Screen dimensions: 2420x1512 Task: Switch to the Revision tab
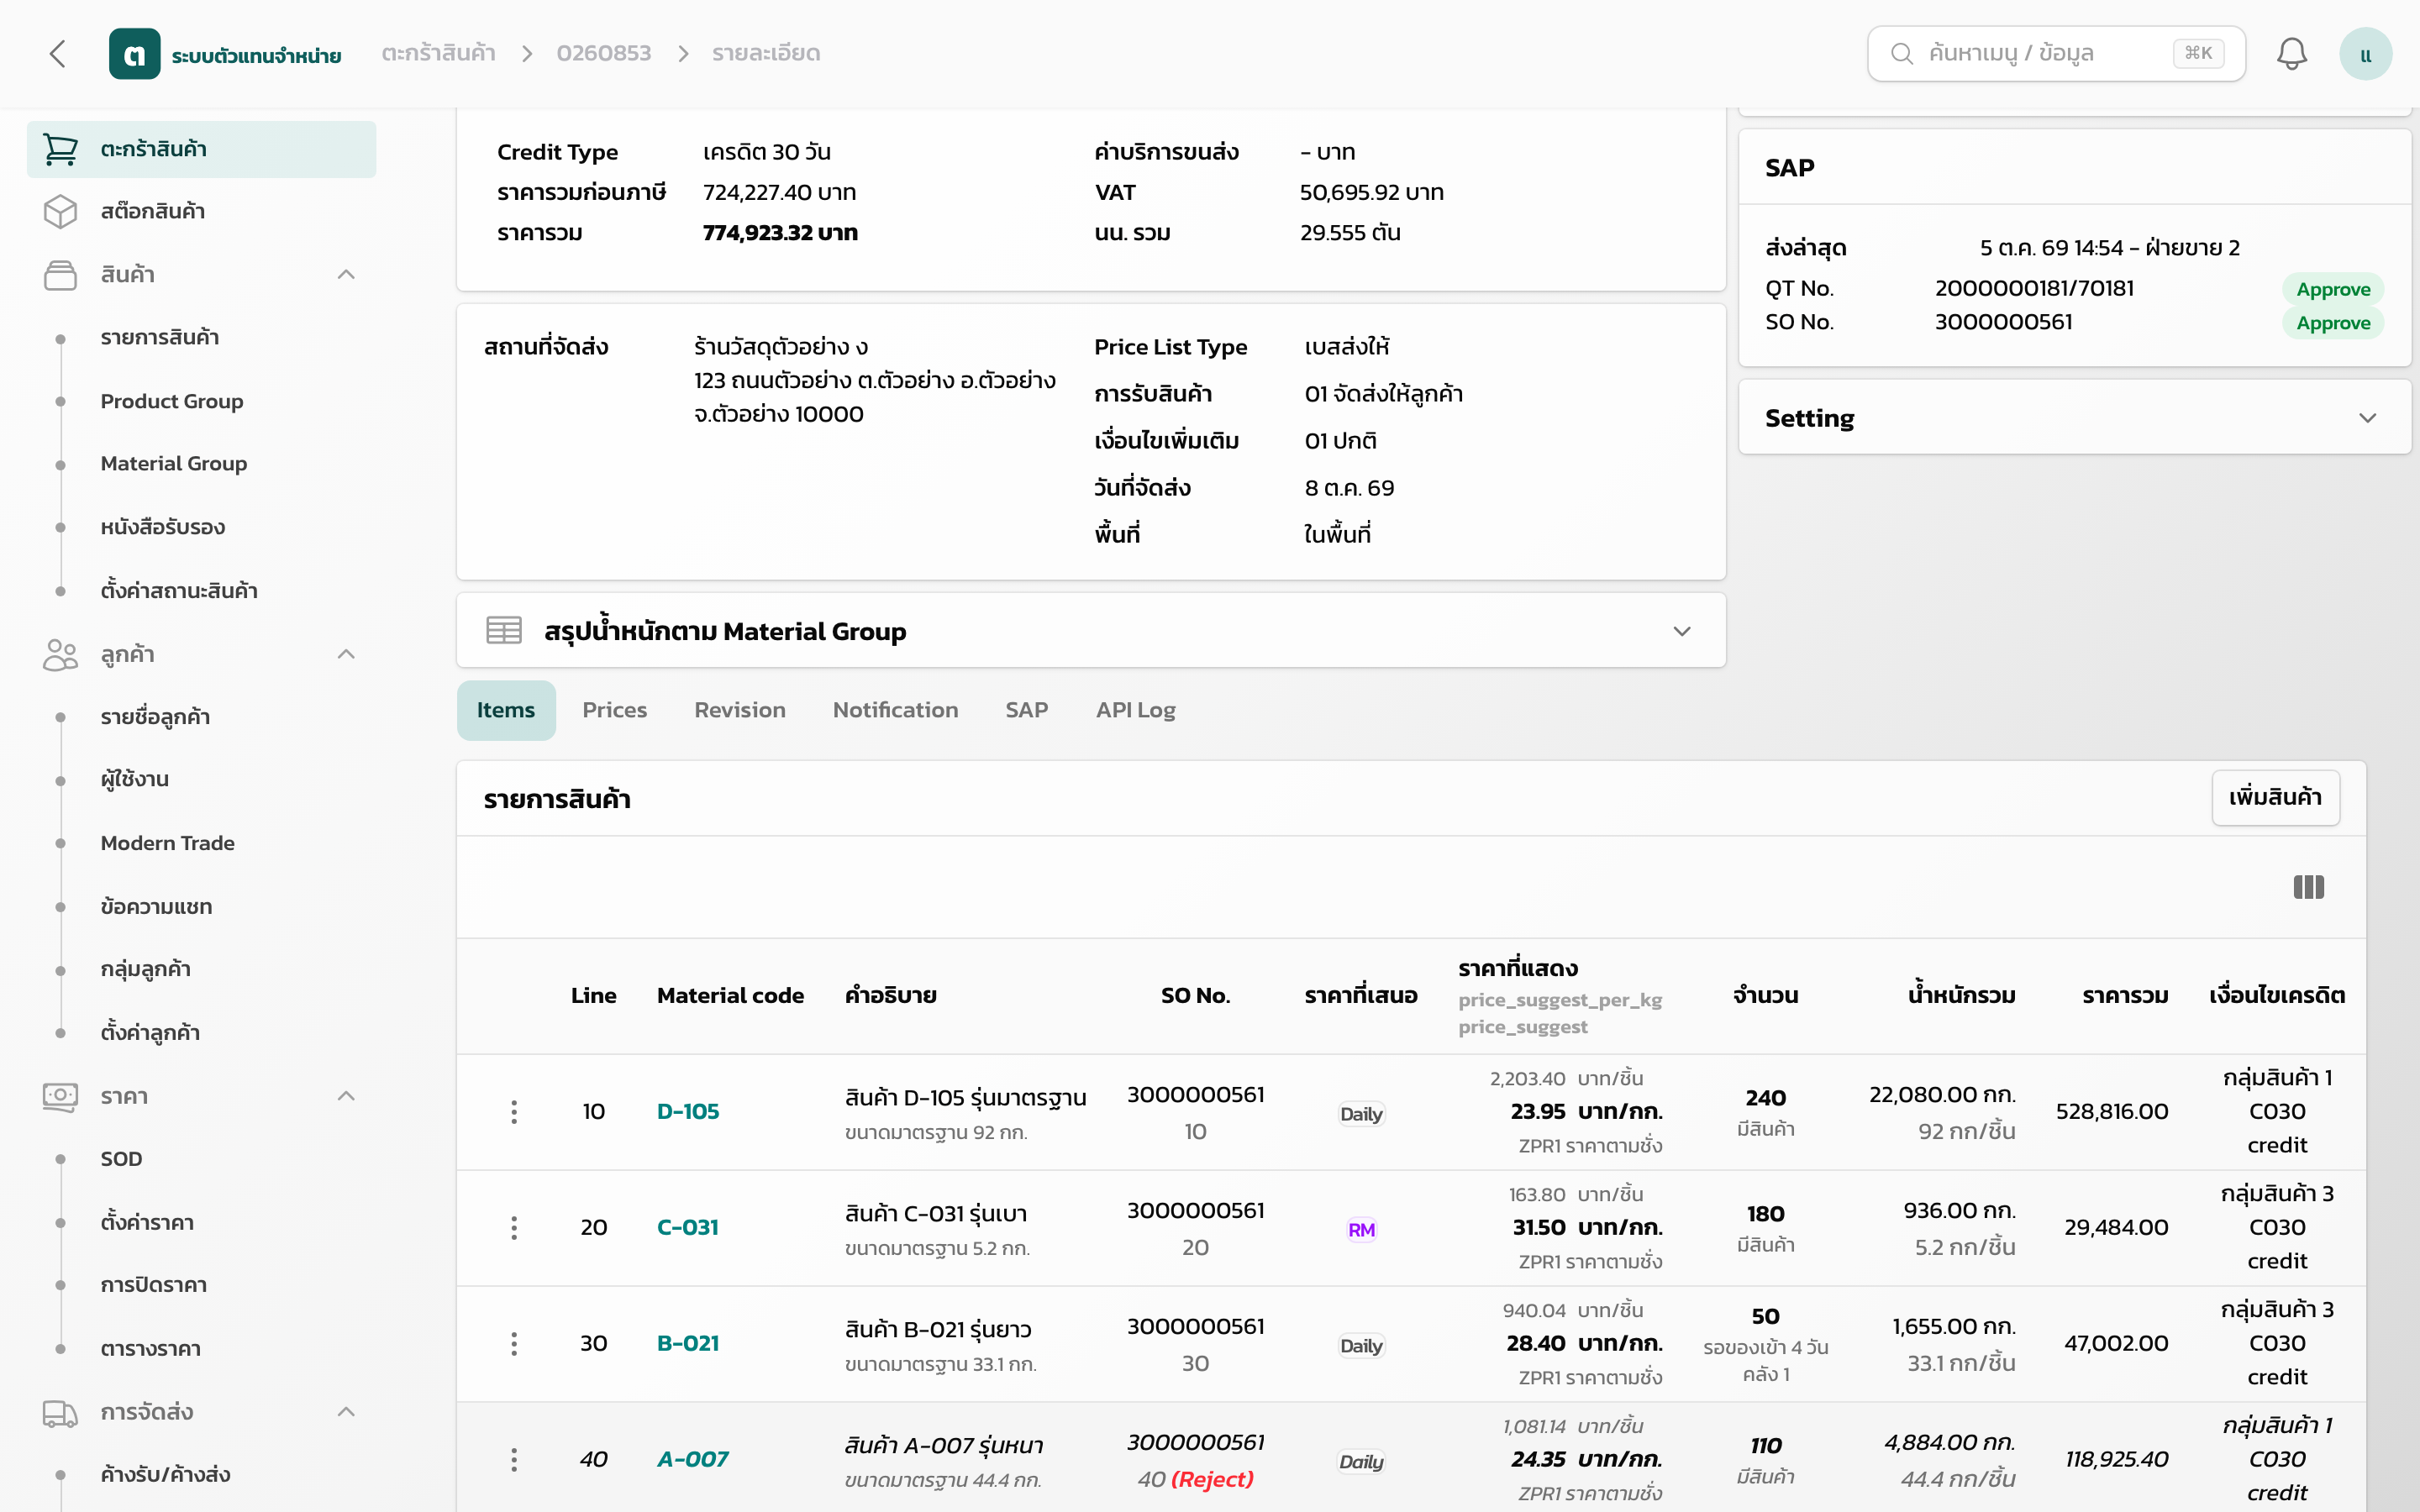point(740,710)
